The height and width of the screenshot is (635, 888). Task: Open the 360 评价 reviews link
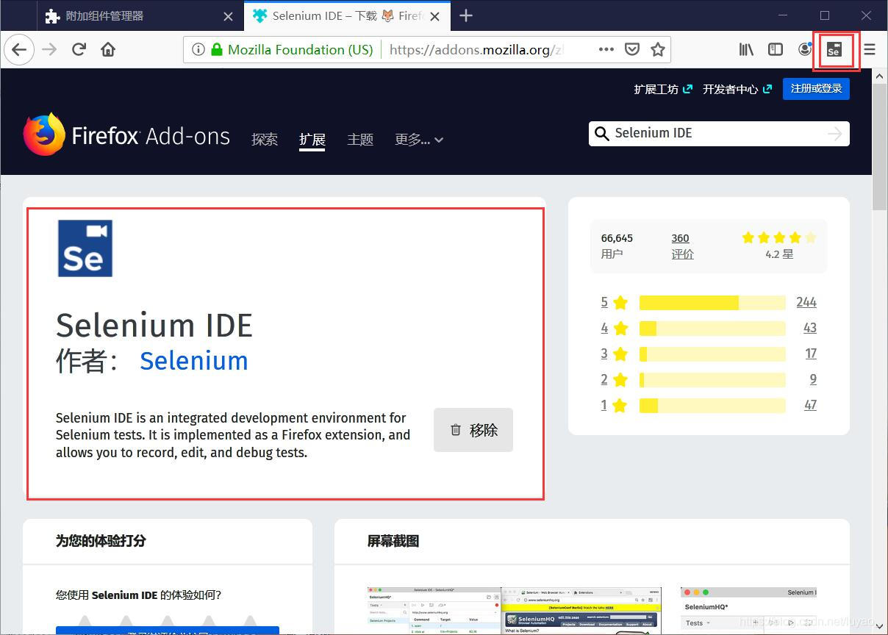point(682,245)
